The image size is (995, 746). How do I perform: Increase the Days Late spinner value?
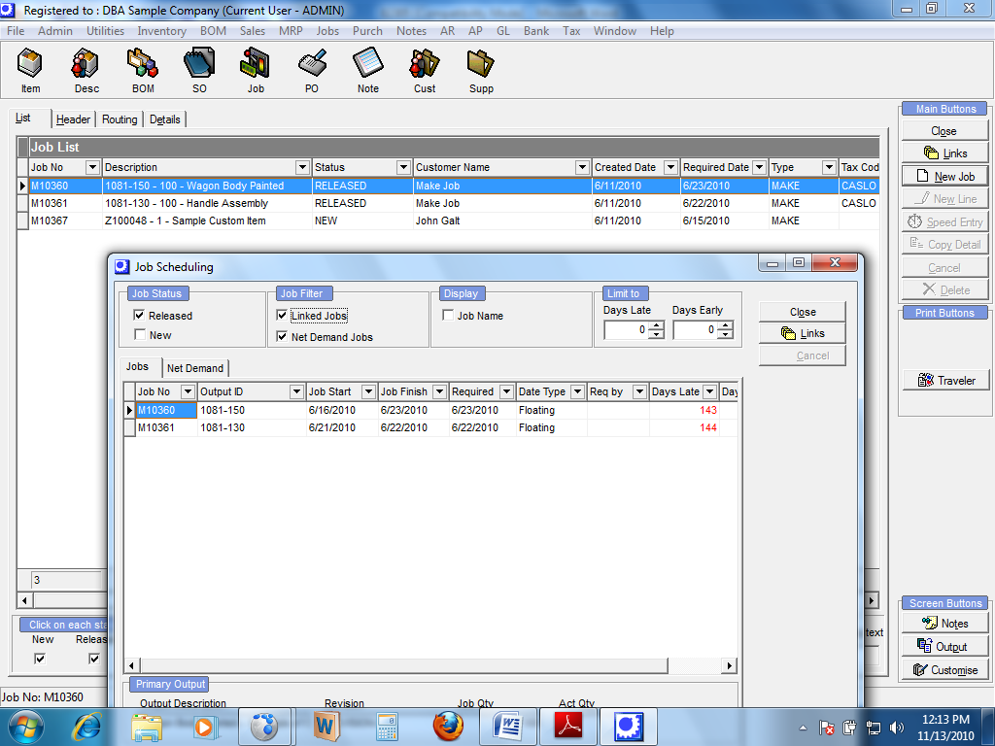click(x=656, y=326)
